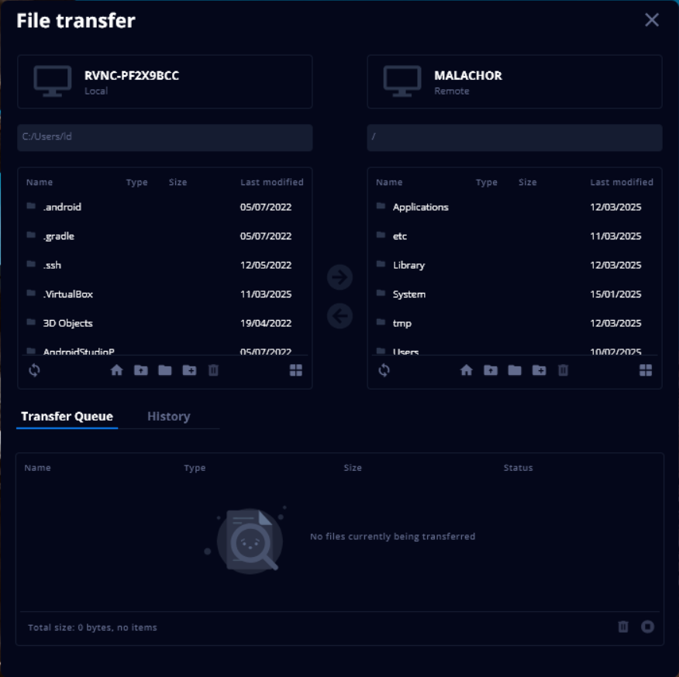
Task: Create new folder in remote pane
Action: (539, 370)
